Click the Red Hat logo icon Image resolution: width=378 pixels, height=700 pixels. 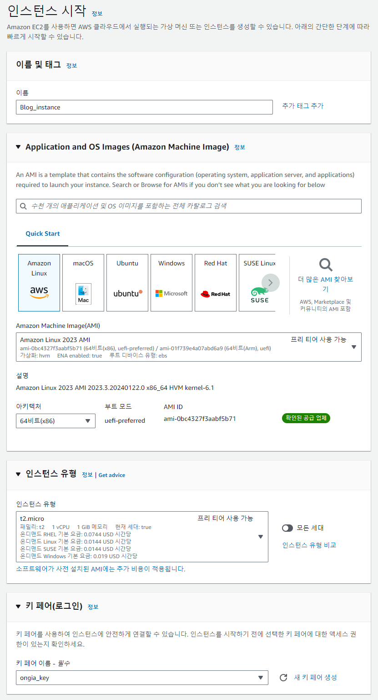(216, 294)
